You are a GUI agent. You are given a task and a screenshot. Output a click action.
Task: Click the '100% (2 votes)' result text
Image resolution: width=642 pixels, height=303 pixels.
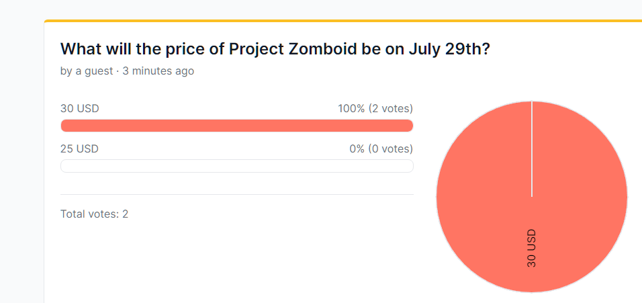(375, 109)
